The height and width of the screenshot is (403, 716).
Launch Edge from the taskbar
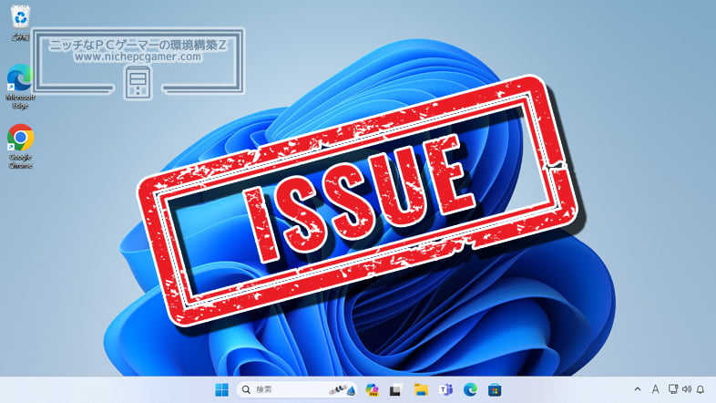[x=470, y=389]
